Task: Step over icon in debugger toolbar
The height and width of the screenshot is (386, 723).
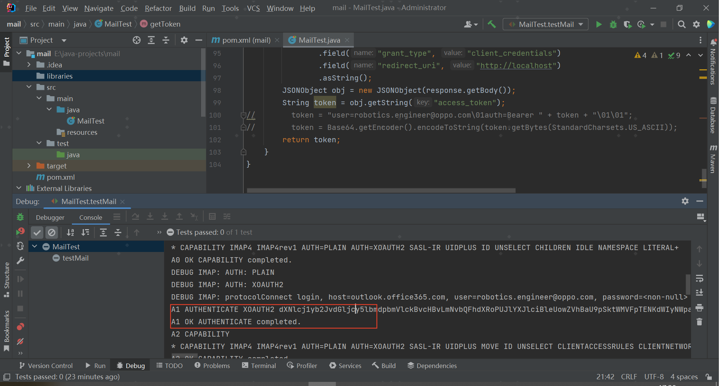Action: click(136, 216)
